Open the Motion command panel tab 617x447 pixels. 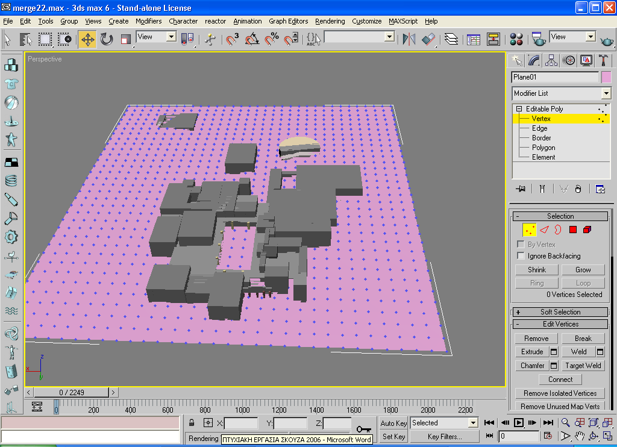(569, 60)
